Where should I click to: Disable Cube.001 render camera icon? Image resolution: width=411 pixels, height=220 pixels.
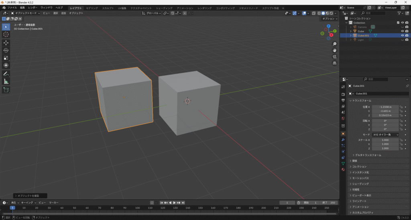(407, 36)
